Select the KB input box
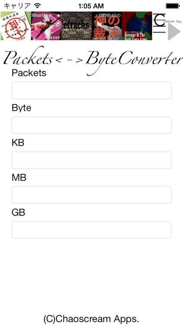This screenshot has height=325, width=183. 91,160
